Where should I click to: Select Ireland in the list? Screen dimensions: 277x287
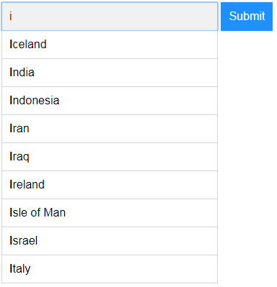[110, 185]
